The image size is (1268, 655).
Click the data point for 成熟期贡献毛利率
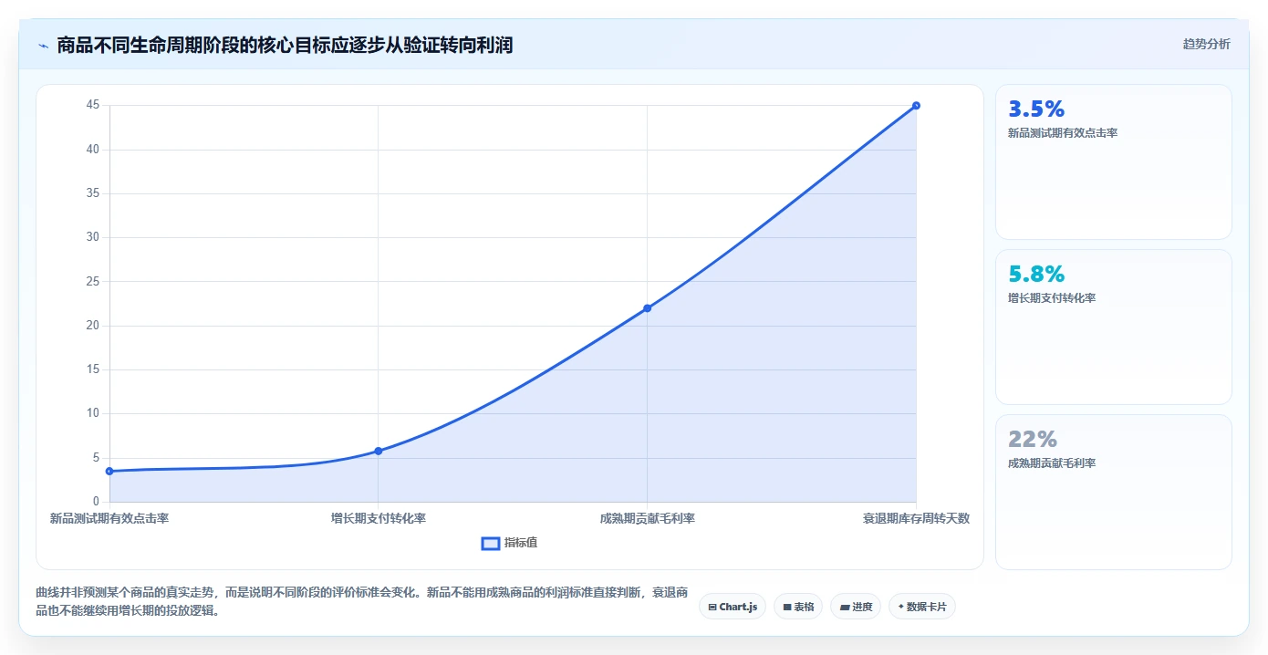point(647,308)
